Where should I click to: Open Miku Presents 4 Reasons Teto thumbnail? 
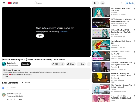point(101,89)
